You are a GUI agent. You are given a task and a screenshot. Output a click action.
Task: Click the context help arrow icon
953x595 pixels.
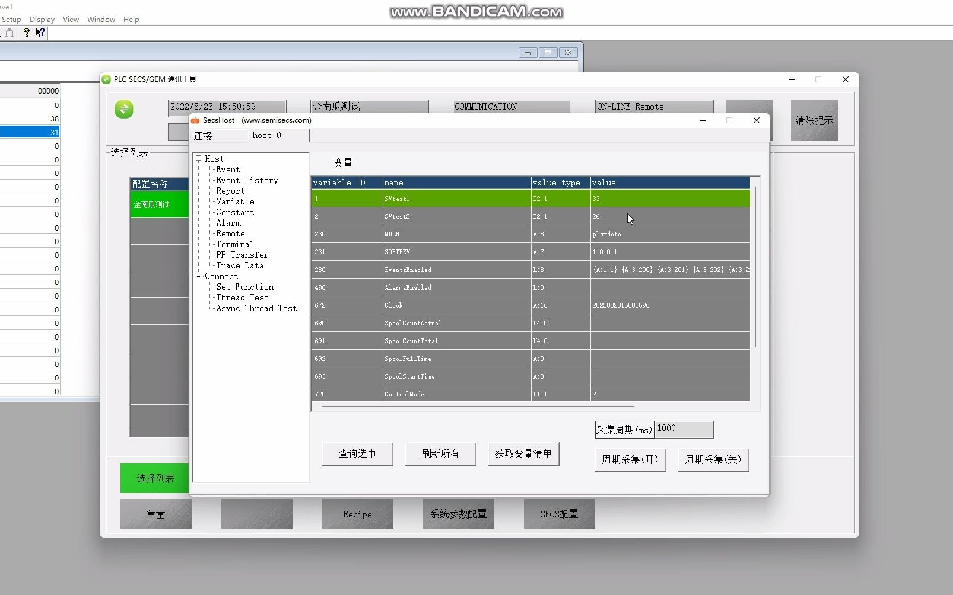40,33
